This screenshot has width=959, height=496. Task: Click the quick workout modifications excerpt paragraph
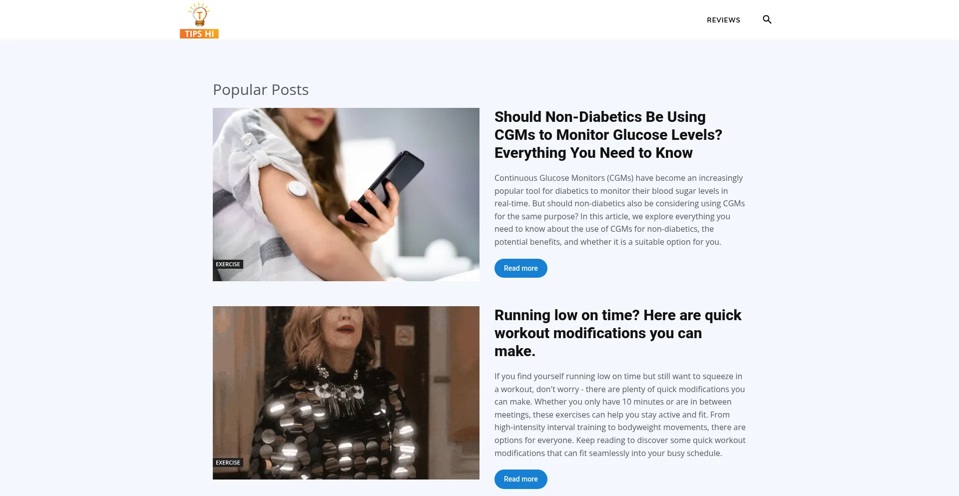(x=620, y=415)
